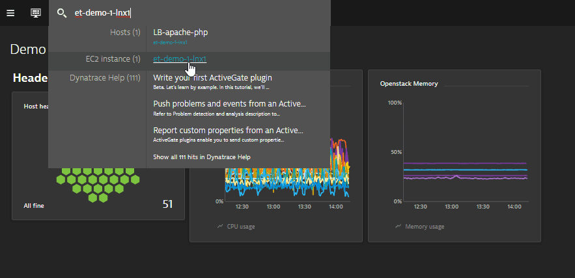
Task: Click the small et-demo-1-lnx1 subtitle under LB-apache-php
Action: [x=171, y=42]
